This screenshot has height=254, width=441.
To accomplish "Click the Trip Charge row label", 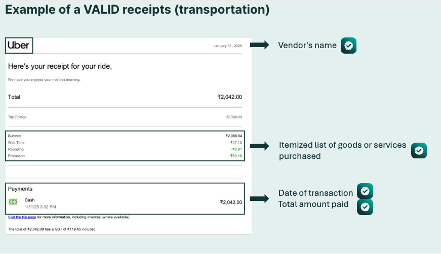I will tap(17, 117).
